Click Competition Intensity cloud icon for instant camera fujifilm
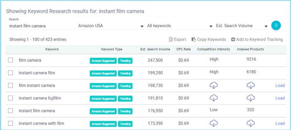This screenshot has height=130, width=291. pos(214,98)
